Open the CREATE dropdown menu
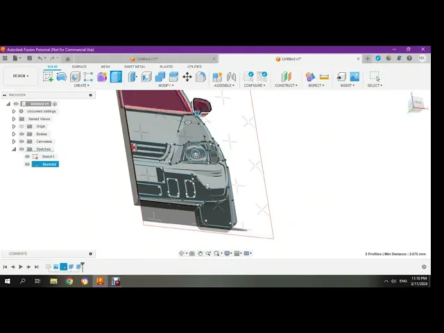This screenshot has width=444, height=333. [x=82, y=85]
